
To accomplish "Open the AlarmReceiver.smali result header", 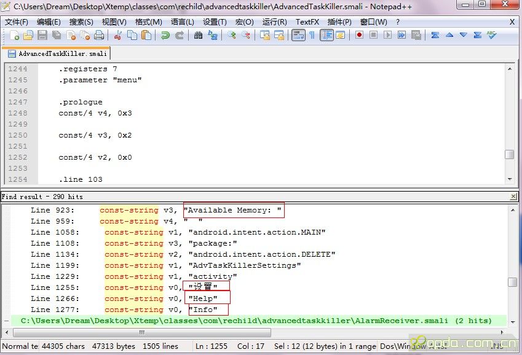I will 256,321.
